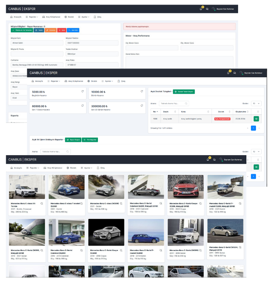Expand Raporlar menu in the dashboard window
This screenshot has width=270, height=287.
click(x=54, y=81)
